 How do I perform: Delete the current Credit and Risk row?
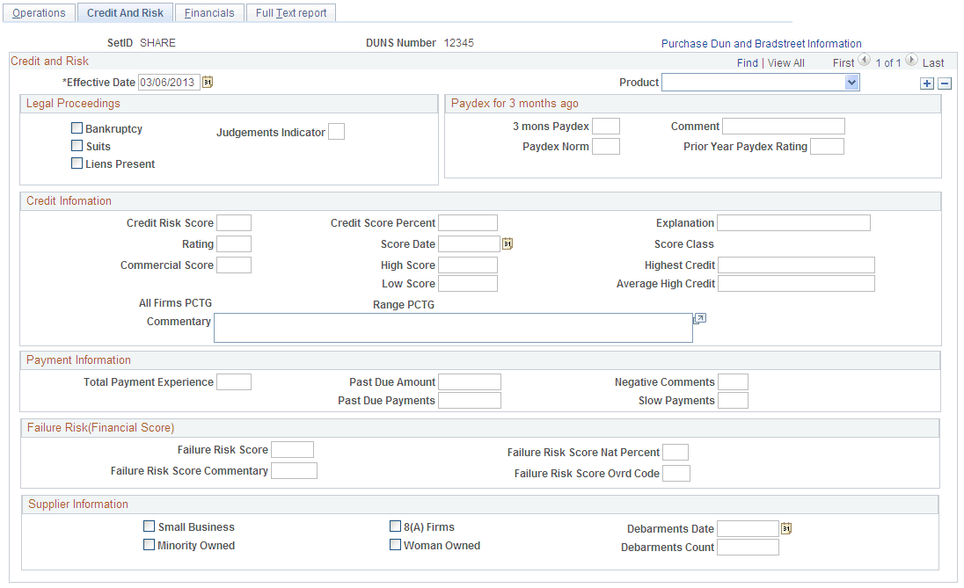point(945,83)
